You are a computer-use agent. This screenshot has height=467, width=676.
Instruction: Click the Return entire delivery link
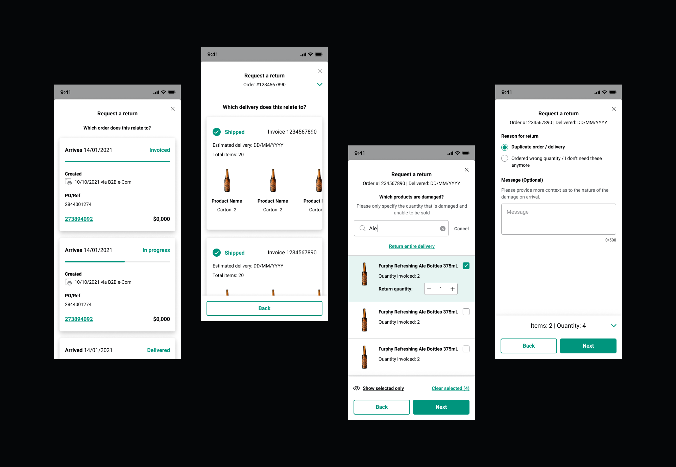[x=411, y=246]
